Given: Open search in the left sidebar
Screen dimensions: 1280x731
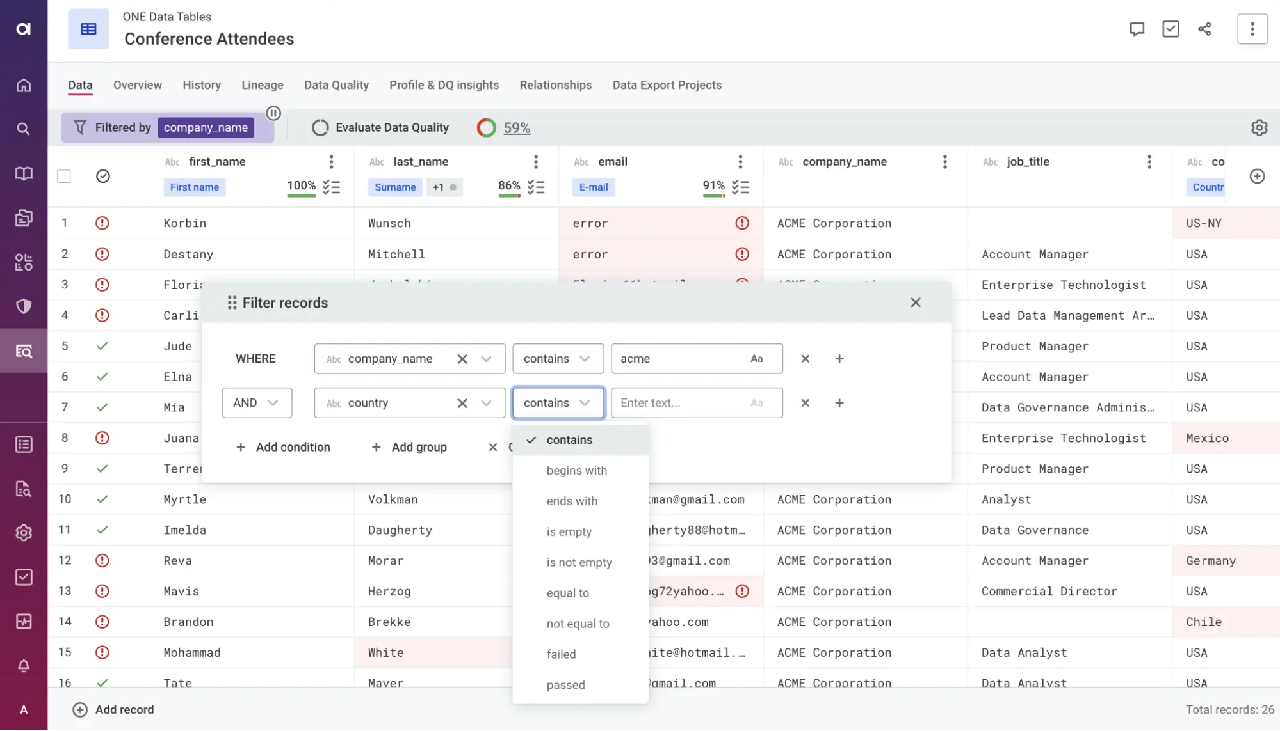Looking at the screenshot, I should pos(23,129).
